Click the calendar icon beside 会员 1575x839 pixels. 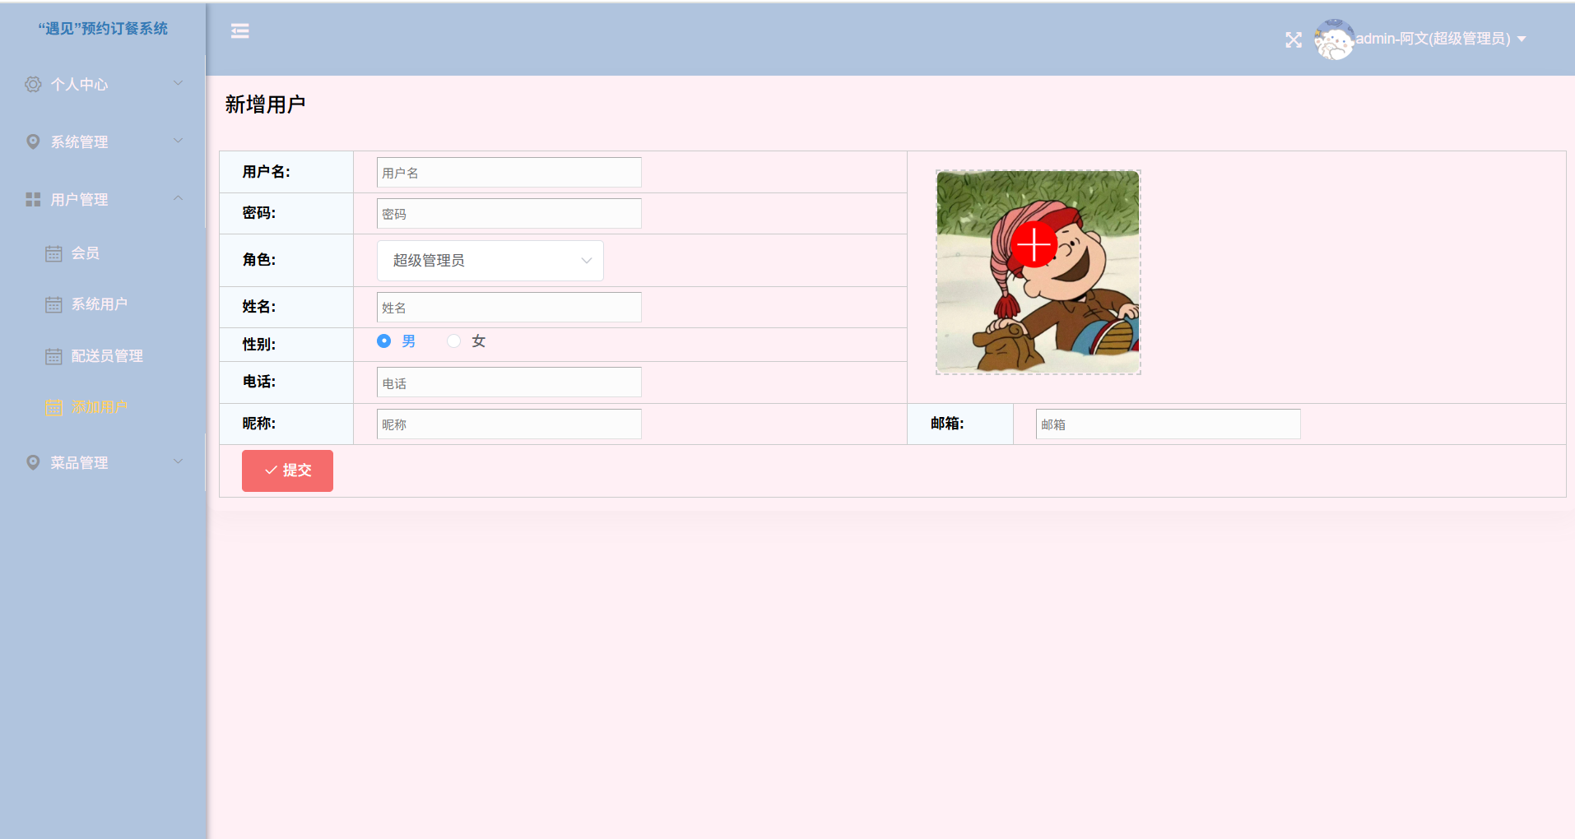(53, 253)
